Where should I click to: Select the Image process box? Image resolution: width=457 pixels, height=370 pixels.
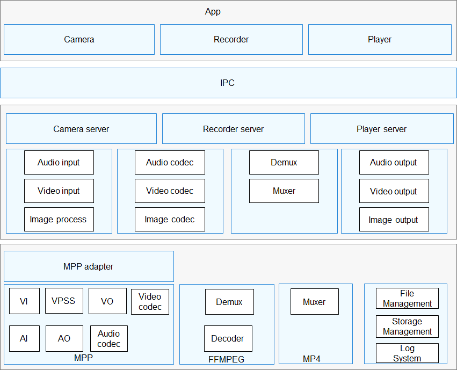[59, 219]
